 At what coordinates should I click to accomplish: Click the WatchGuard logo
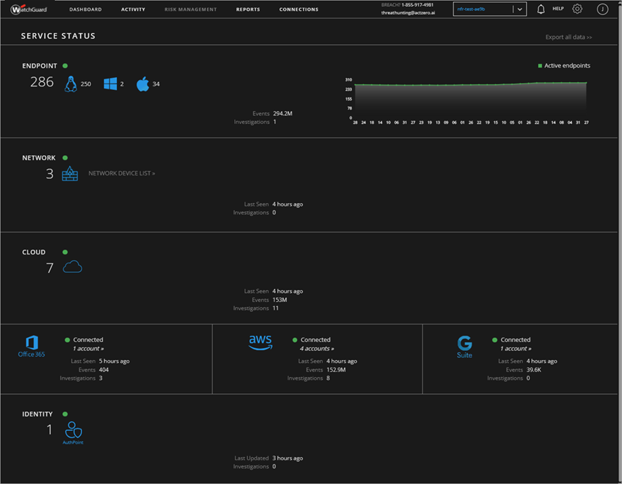pos(28,9)
